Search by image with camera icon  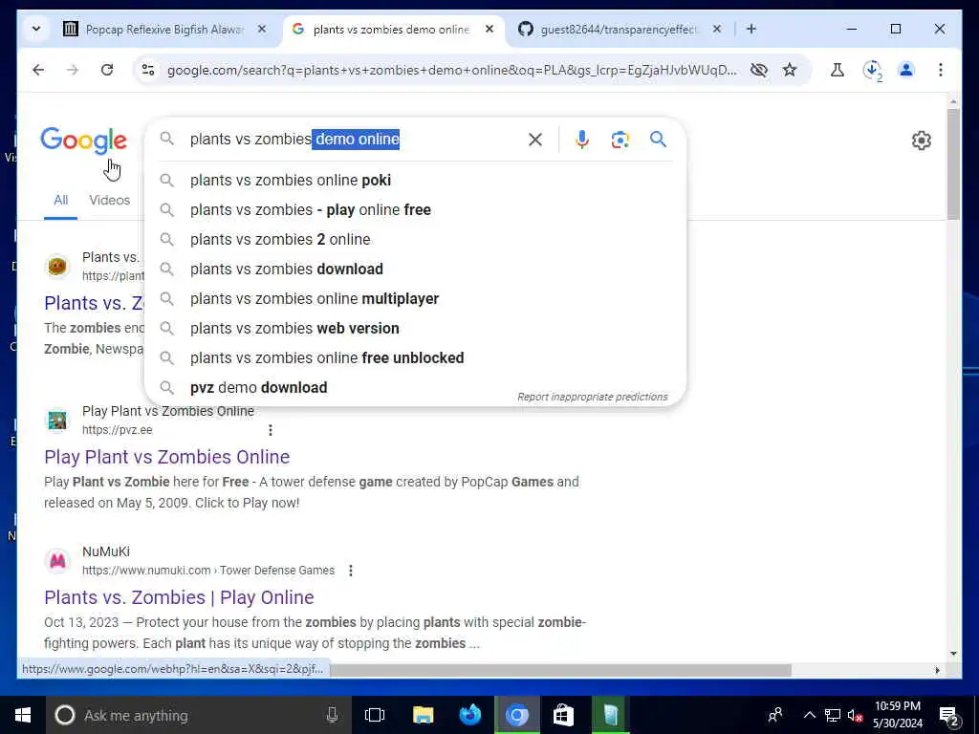coord(620,140)
